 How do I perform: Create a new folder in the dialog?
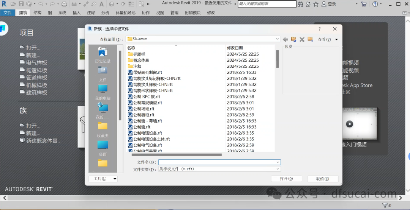coord(311,39)
